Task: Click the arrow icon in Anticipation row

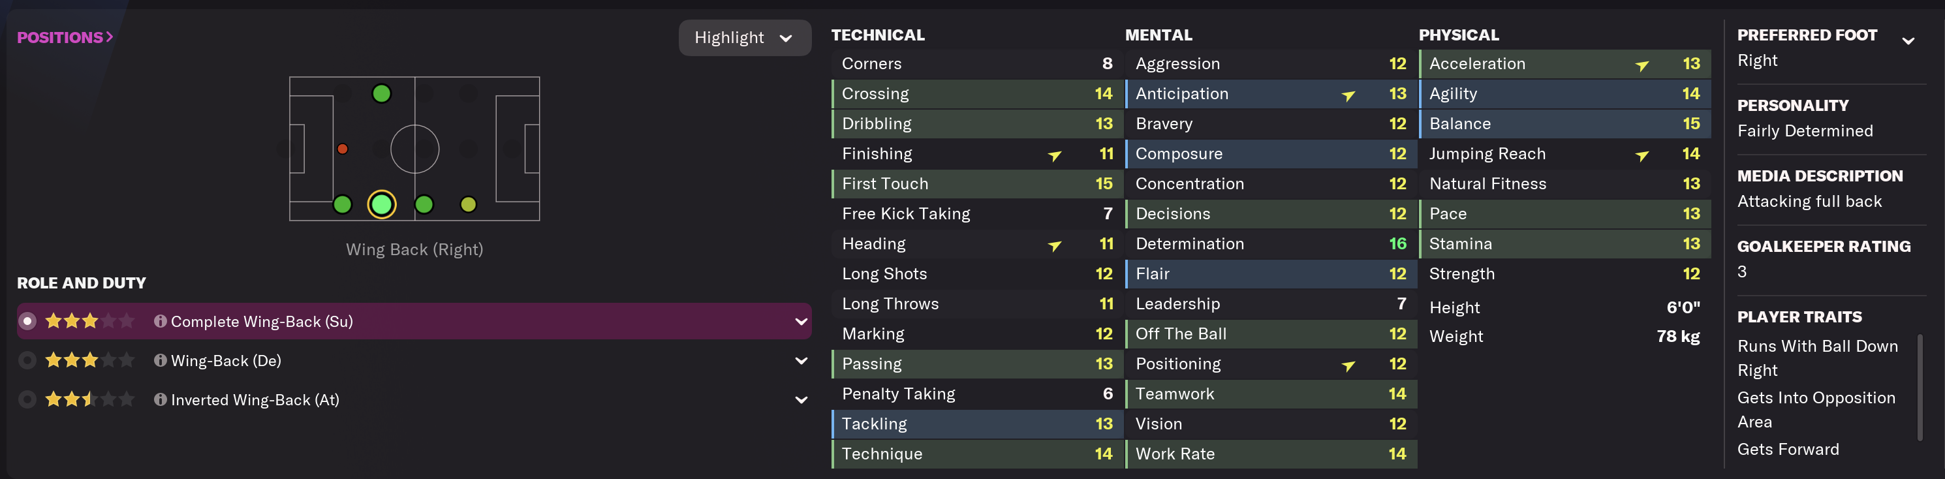Action: pos(1348,95)
